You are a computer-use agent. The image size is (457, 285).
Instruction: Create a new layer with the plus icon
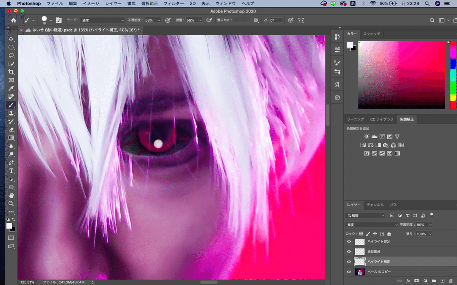442,281
